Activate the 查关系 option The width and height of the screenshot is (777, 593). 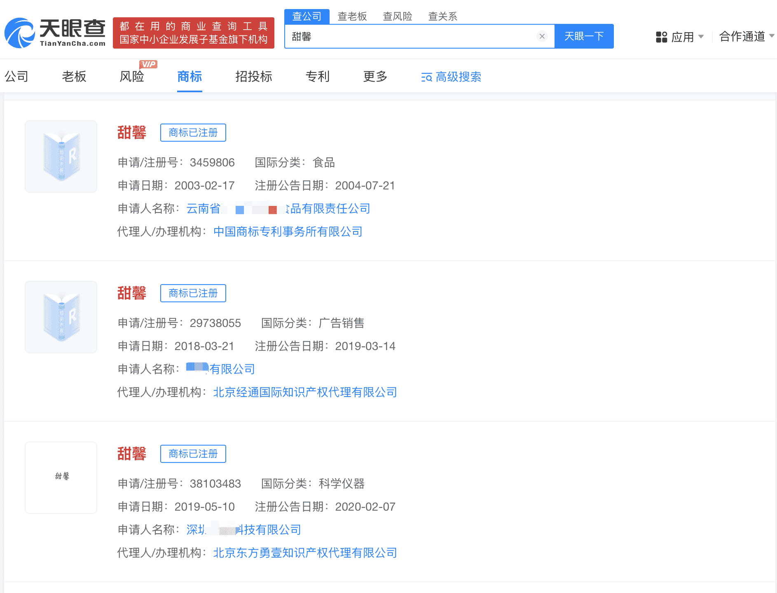pos(442,16)
